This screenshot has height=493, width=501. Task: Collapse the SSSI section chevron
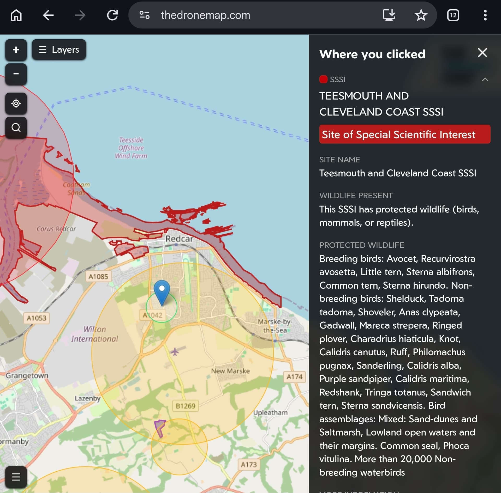tap(485, 80)
